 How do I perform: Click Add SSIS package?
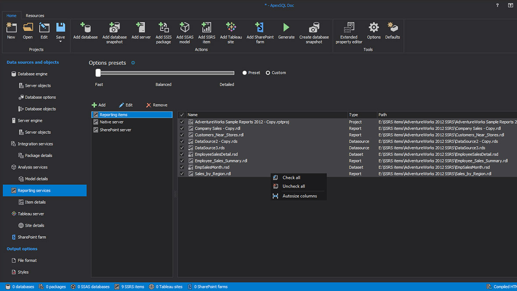pyautogui.click(x=164, y=32)
